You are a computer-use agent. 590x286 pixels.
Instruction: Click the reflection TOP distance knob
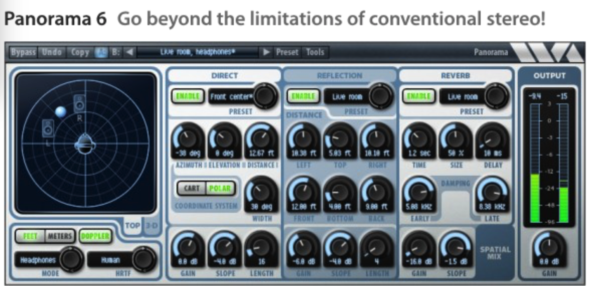pyautogui.click(x=340, y=139)
